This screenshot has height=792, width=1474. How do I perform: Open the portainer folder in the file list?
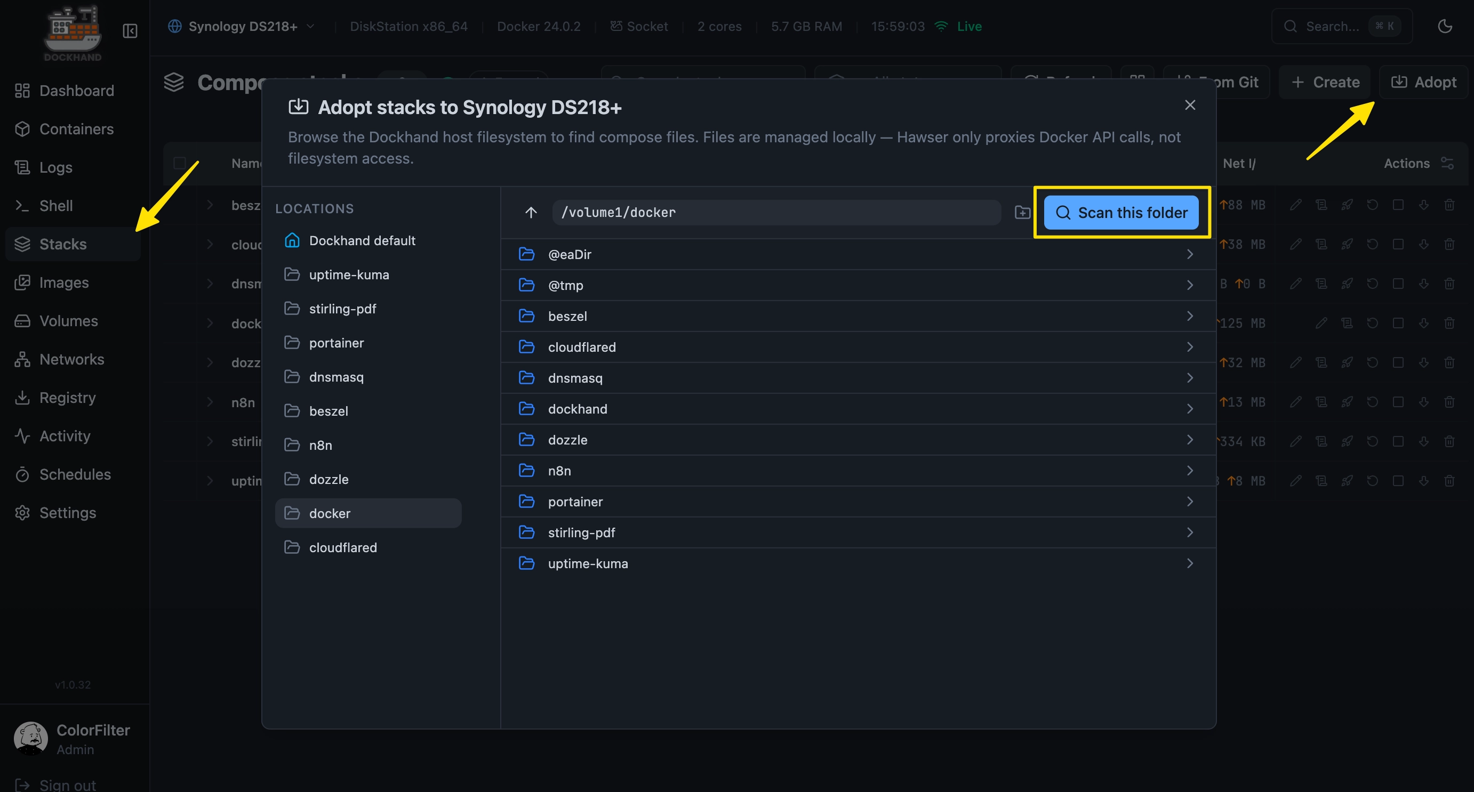pos(858,502)
